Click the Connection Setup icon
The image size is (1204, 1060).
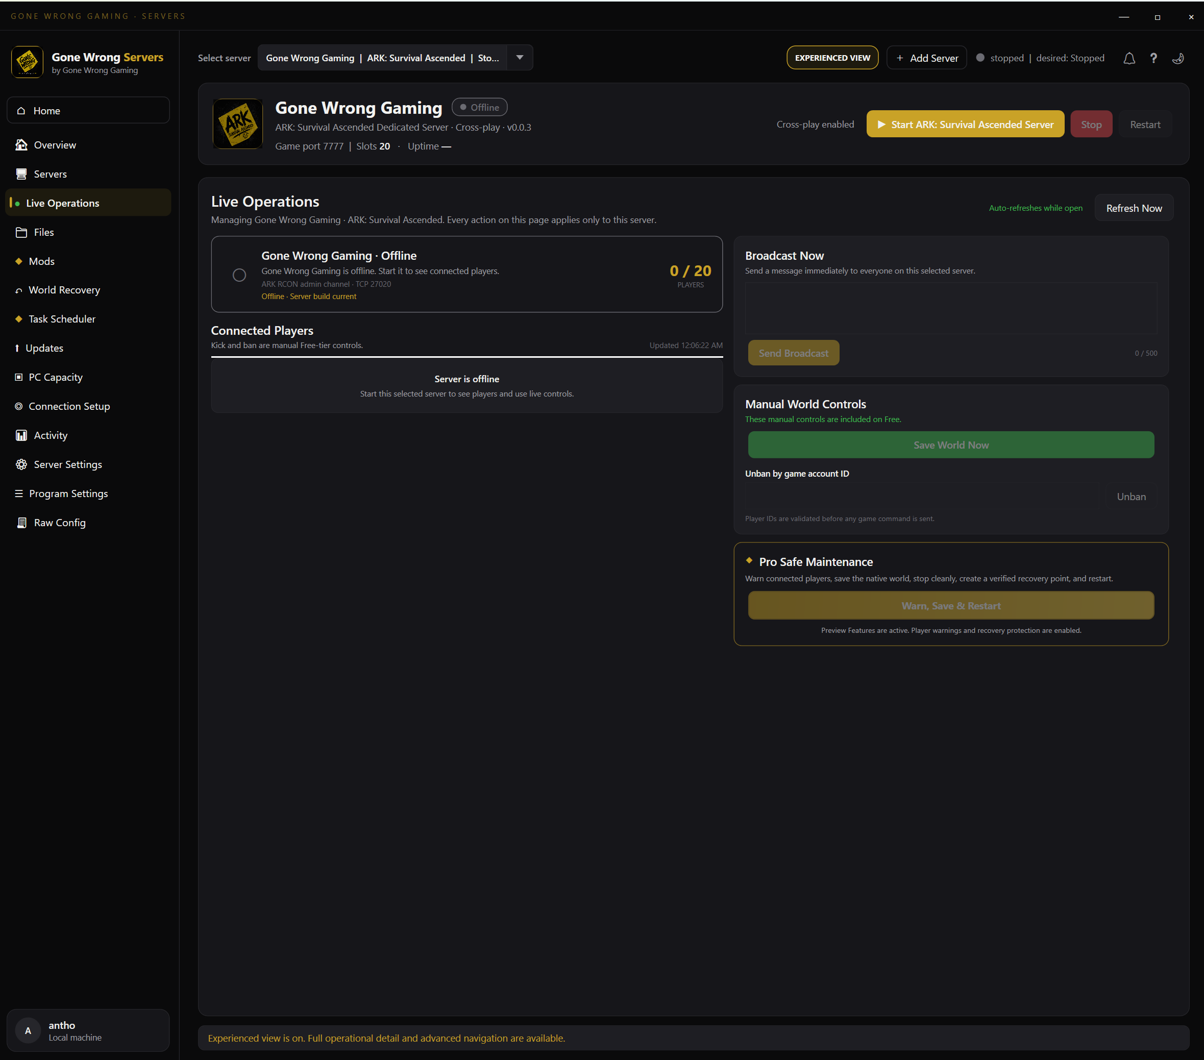[19, 406]
